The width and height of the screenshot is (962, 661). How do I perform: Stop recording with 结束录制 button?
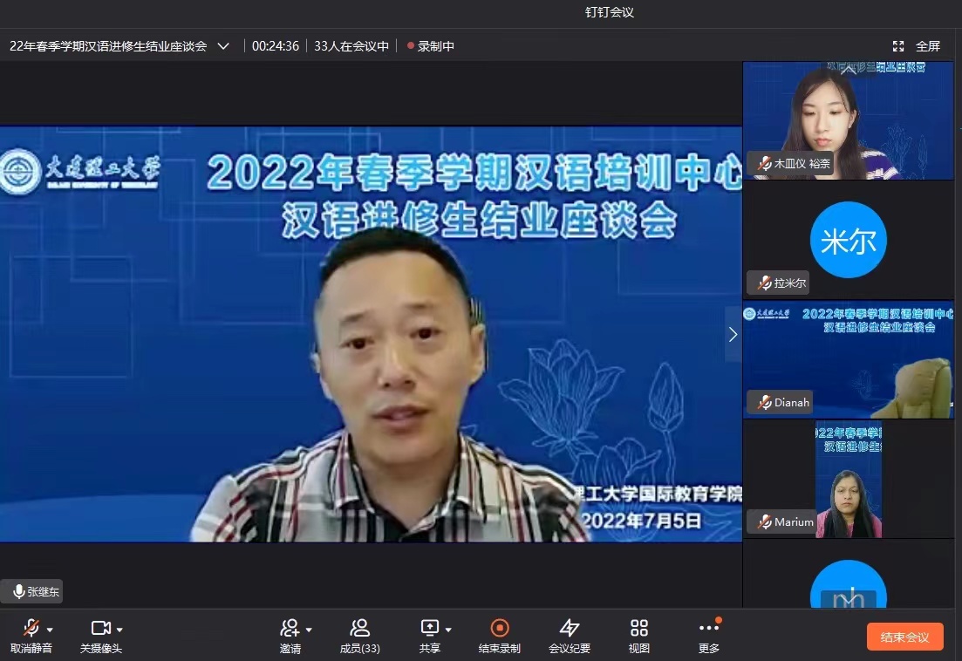click(500, 628)
